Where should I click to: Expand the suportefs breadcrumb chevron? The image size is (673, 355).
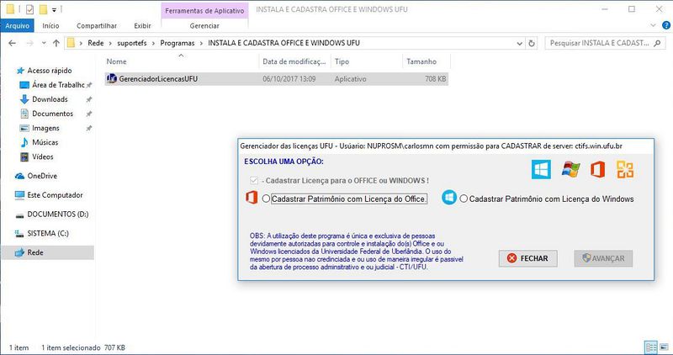[153, 43]
